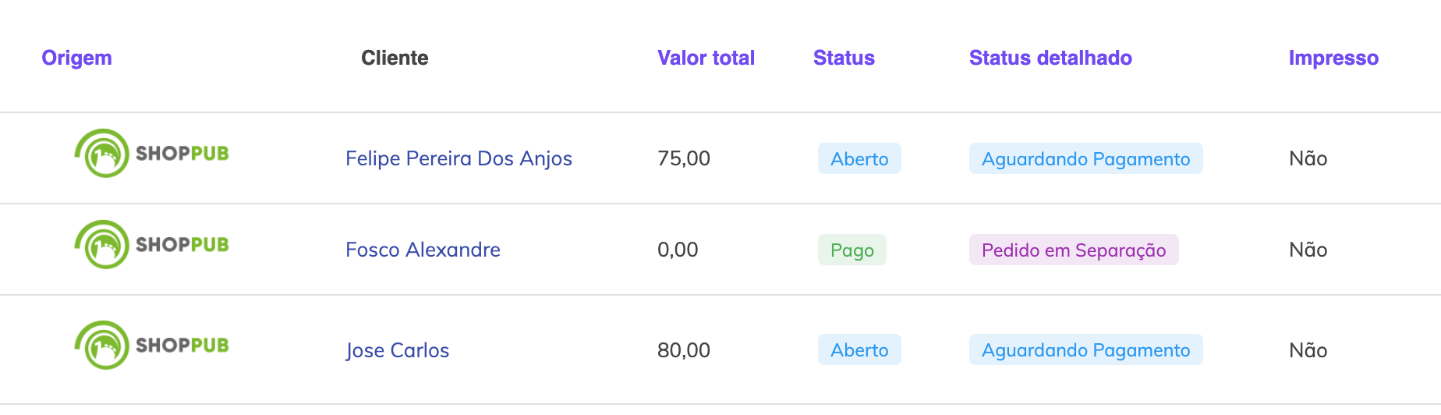Click Aberto status badge for Felipe Pereira
The width and height of the screenshot is (1441, 415).
859,159
